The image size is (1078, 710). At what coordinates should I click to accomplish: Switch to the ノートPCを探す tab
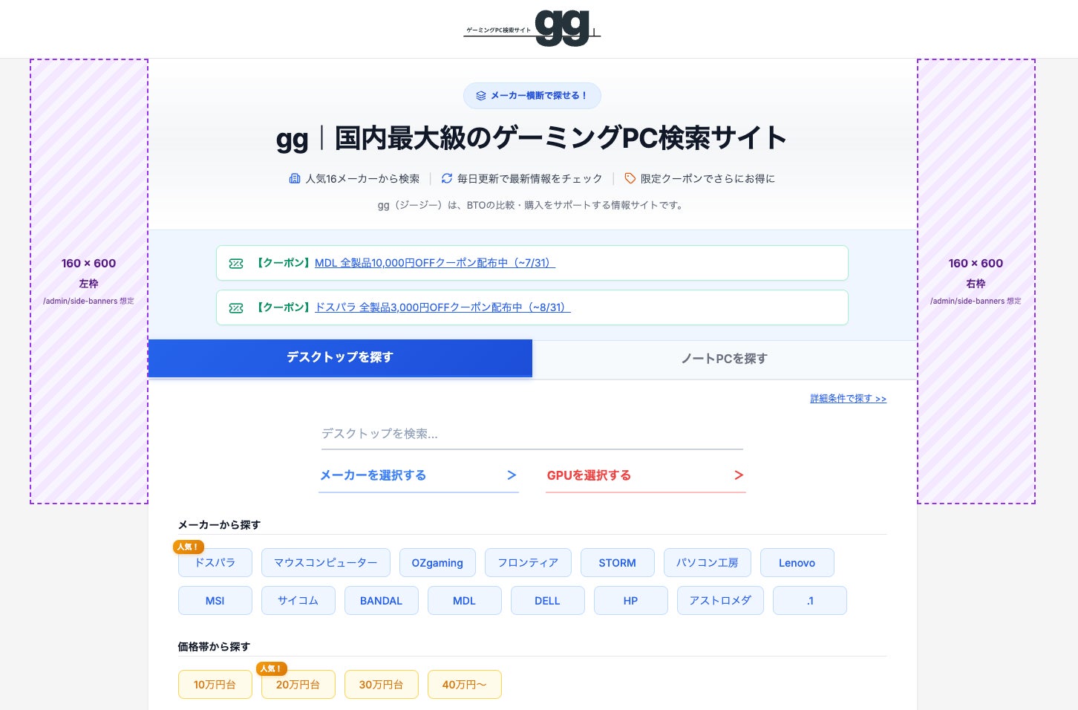tap(725, 359)
